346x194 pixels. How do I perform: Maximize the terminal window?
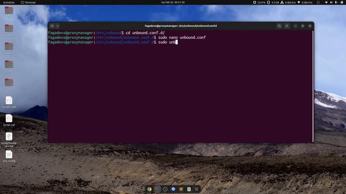tap(303, 26)
